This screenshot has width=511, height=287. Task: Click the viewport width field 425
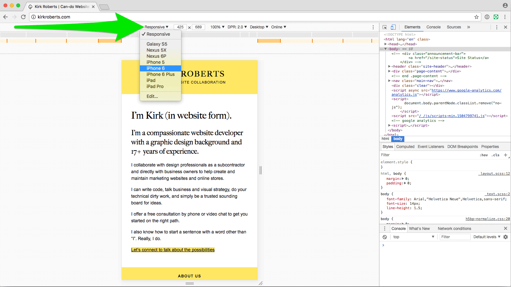180,27
